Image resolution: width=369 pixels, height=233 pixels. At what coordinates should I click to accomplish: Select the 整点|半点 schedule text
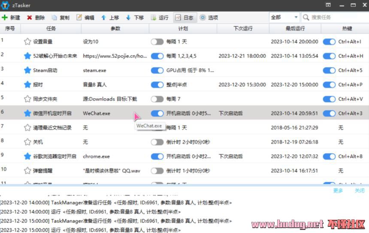click(x=176, y=85)
